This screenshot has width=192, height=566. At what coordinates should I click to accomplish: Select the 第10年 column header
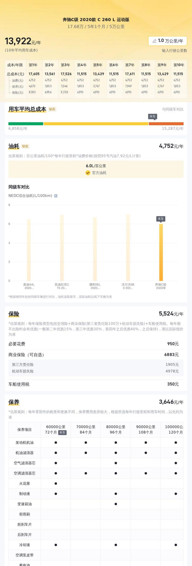coord(179,65)
